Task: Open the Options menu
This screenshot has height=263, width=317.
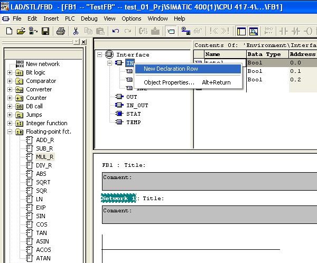Action: click(x=132, y=18)
